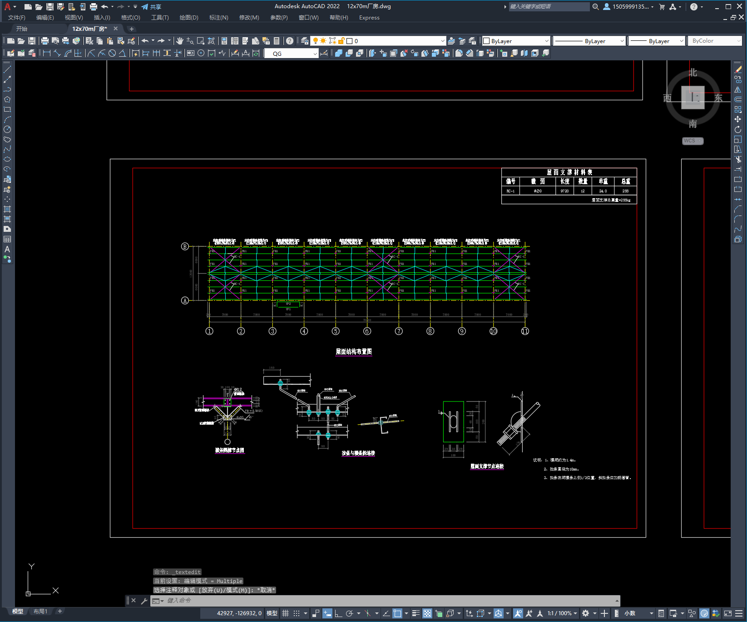Click the Save icon in quick access toolbar

50,7
